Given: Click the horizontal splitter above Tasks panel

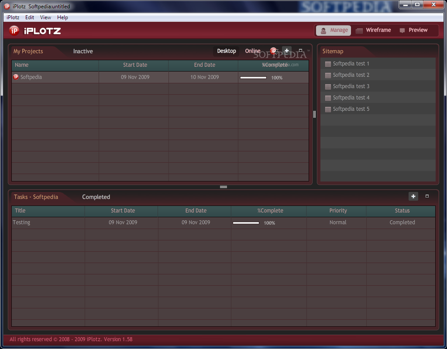Looking at the screenshot, I should point(223,187).
